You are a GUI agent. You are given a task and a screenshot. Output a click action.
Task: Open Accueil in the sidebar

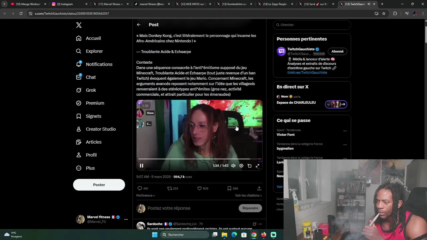pos(88,38)
